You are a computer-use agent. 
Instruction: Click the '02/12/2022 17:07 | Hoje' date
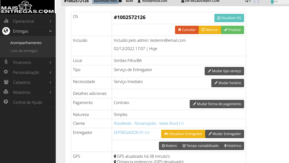coord(135,49)
